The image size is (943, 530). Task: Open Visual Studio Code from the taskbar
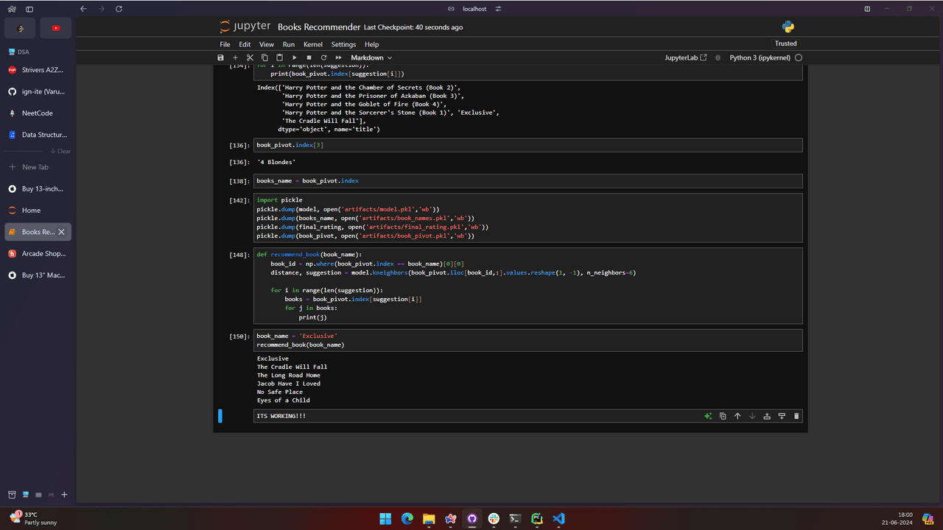[x=558, y=519]
